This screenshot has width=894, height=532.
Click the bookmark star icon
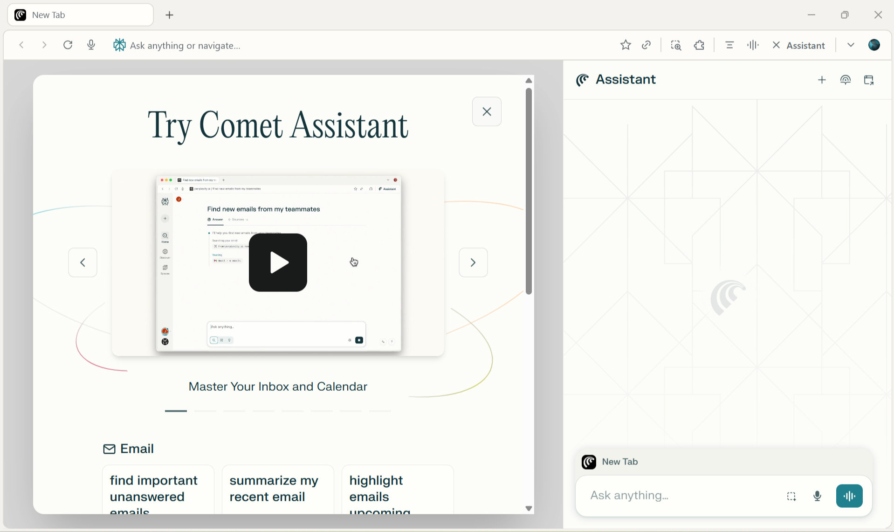(626, 45)
